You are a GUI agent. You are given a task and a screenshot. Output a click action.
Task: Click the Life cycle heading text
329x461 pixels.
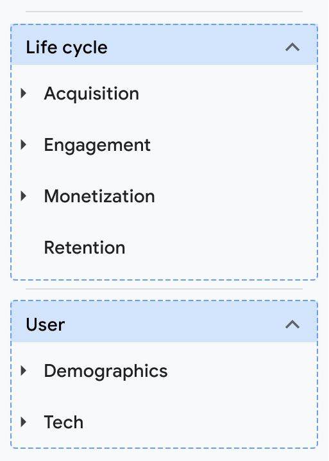[x=67, y=48]
